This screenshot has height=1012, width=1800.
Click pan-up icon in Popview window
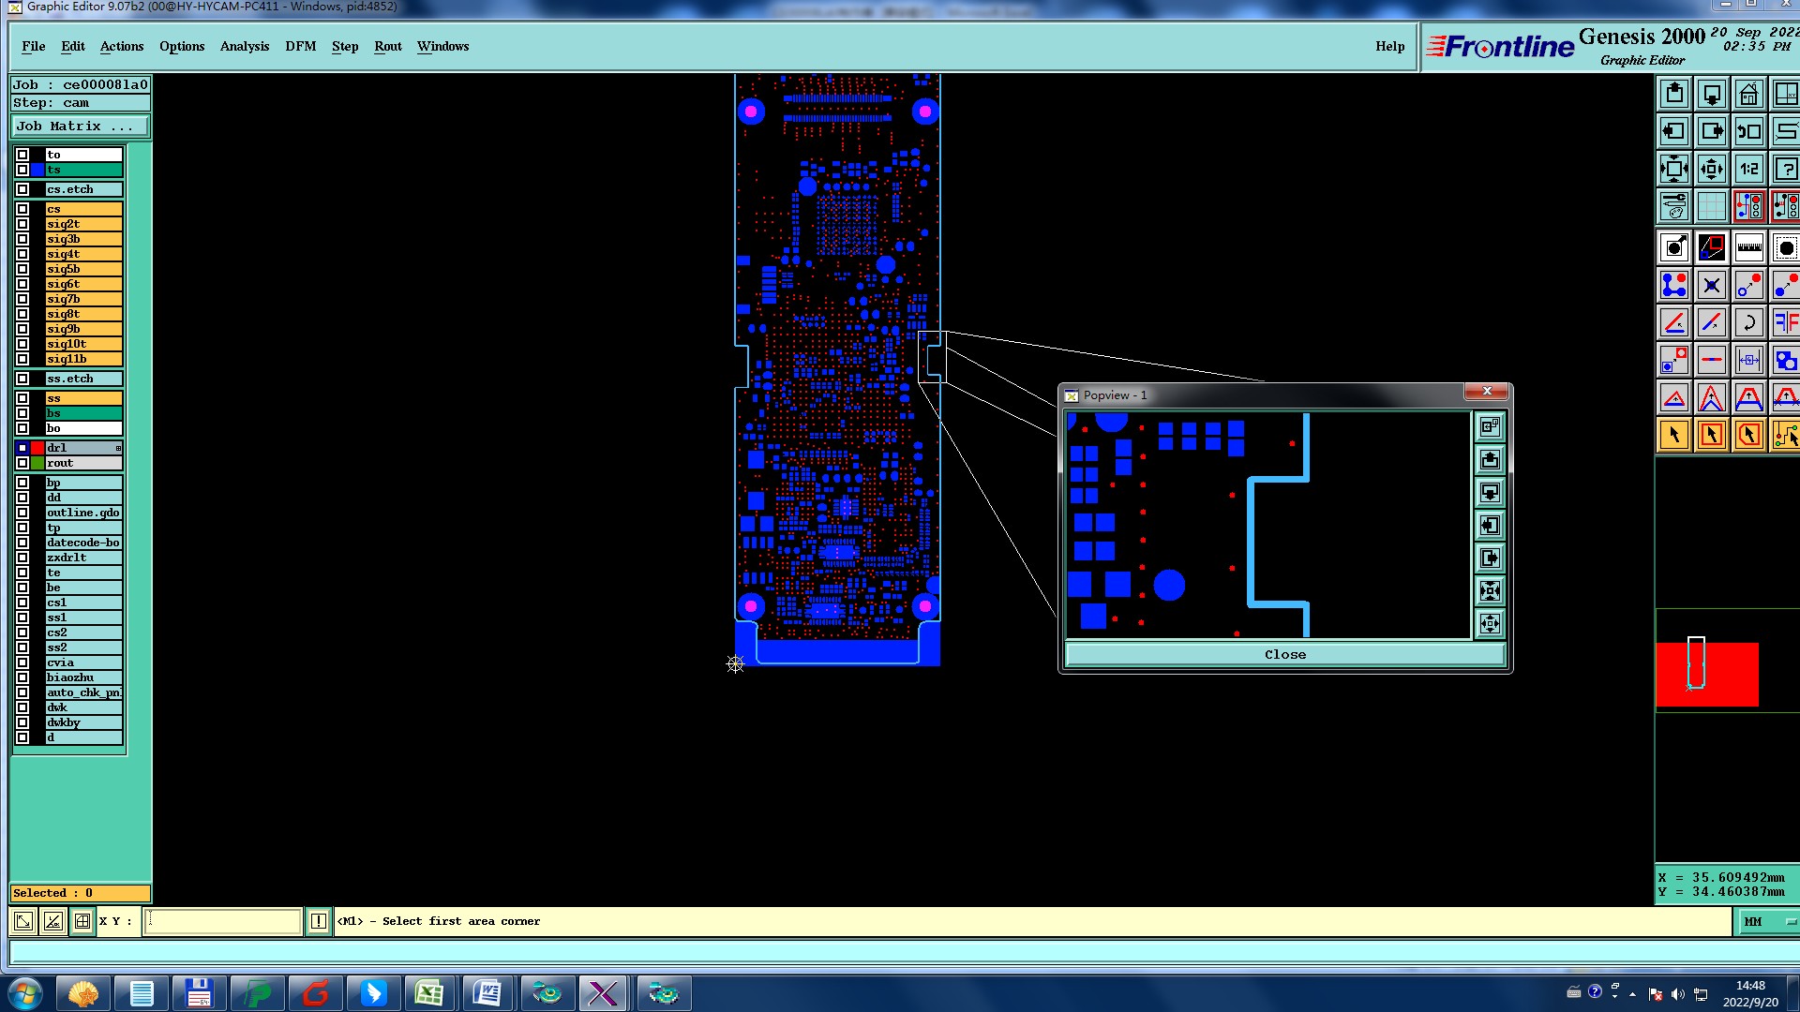tap(1490, 460)
